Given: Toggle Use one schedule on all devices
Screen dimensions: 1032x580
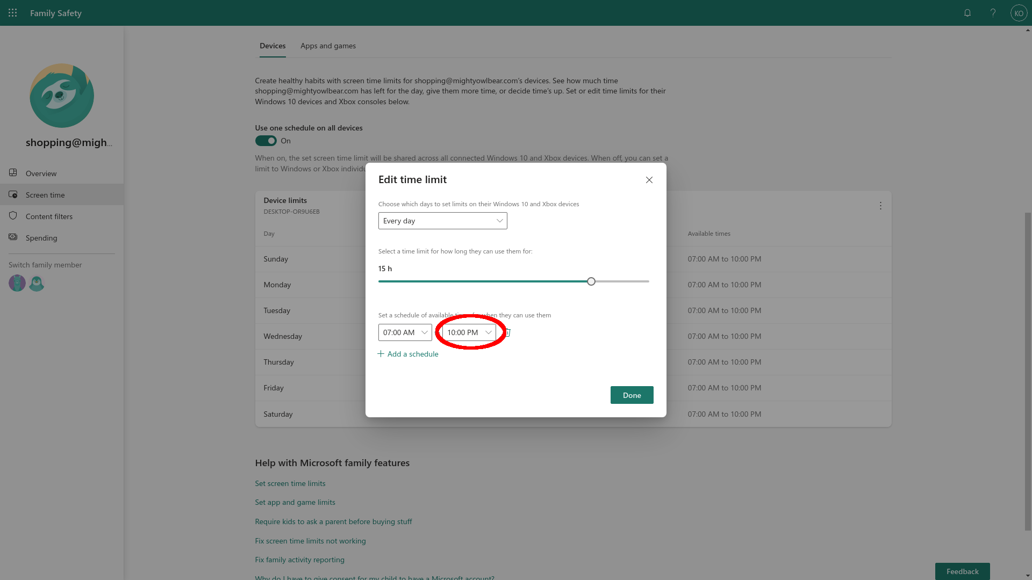Looking at the screenshot, I should [266, 141].
